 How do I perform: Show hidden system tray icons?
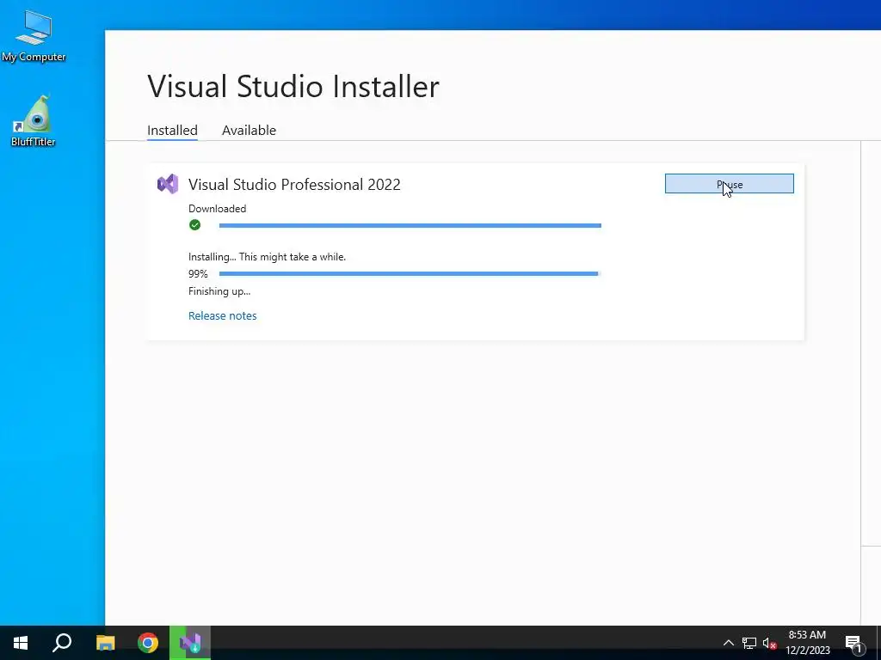point(728,643)
